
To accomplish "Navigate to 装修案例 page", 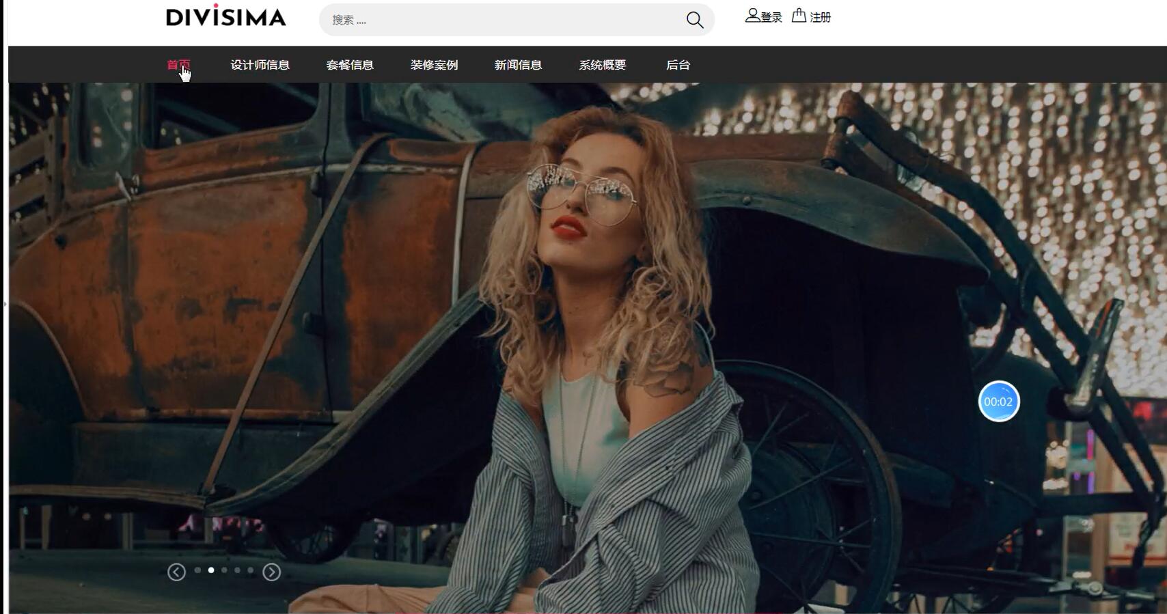I will click(x=434, y=65).
